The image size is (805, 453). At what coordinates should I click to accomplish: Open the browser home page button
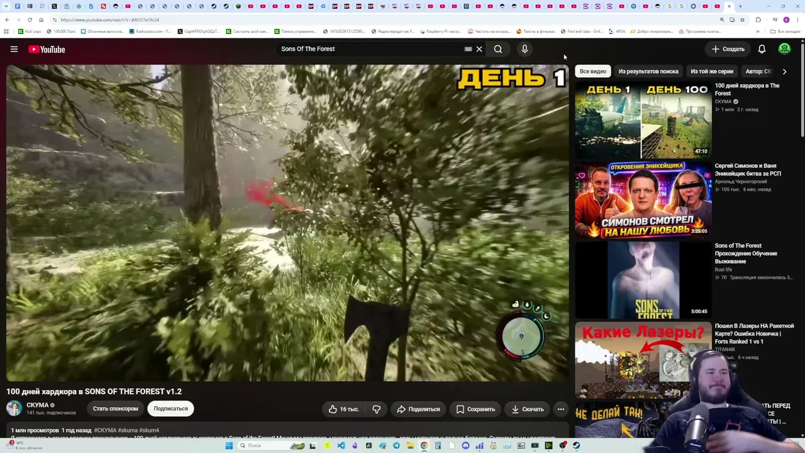click(41, 20)
